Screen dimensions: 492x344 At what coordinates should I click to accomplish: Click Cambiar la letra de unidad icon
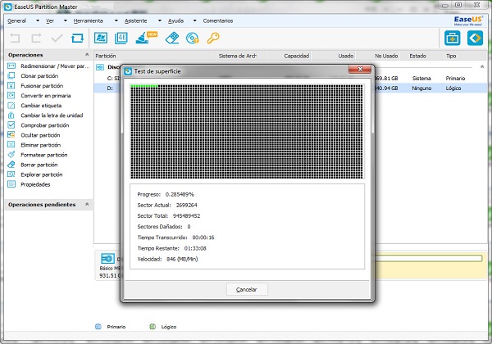pos(11,115)
